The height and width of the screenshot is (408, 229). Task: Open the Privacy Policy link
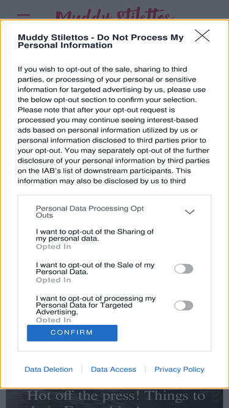point(180,369)
